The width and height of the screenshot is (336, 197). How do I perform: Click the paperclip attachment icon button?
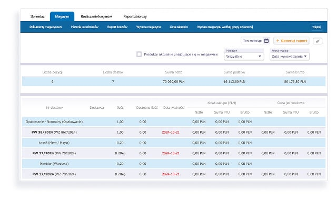[318, 41]
